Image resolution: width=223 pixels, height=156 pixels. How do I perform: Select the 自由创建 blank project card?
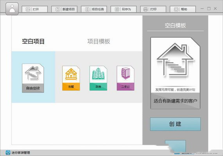pos(33,78)
